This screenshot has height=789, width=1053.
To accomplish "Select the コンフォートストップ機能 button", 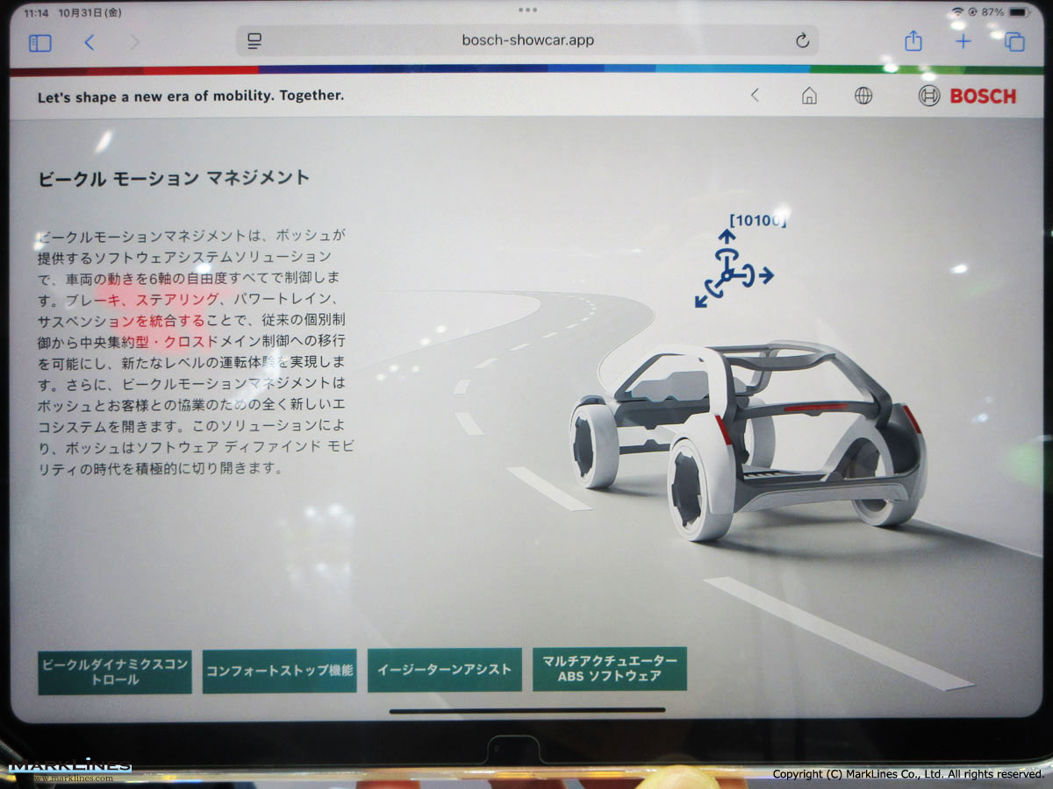I will (x=279, y=672).
